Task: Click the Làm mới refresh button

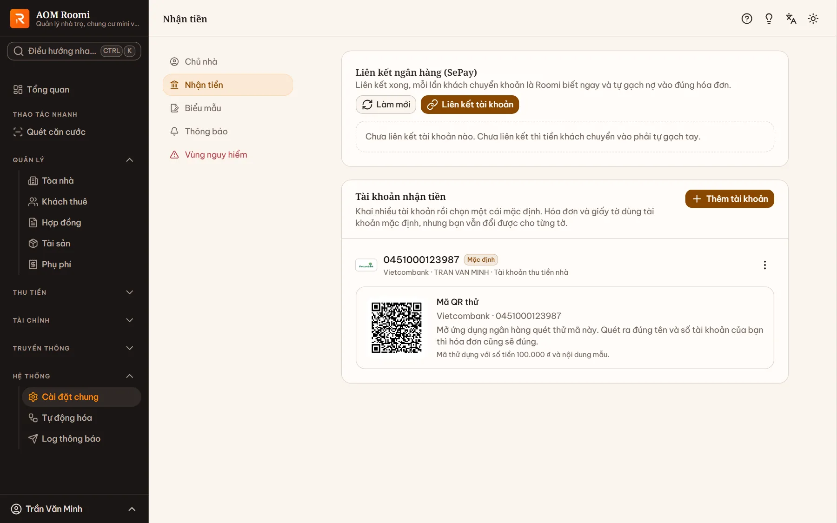Action: pos(386,105)
